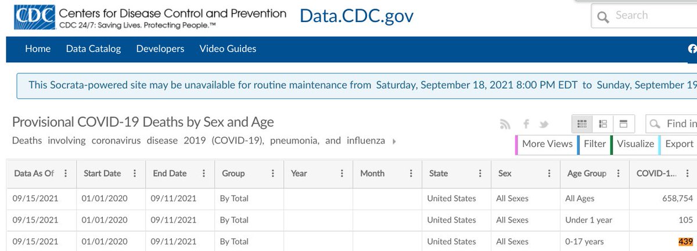Open the Sex column dropdown menu
Viewport: 697px width, 251px height.
(x=549, y=173)
